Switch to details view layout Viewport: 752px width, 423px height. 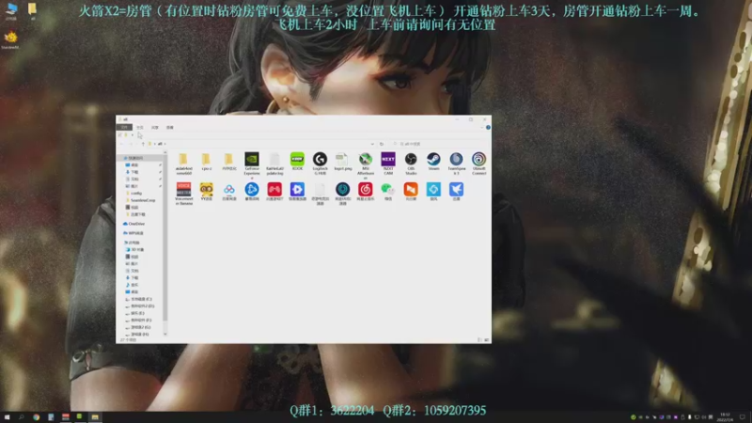479,339
